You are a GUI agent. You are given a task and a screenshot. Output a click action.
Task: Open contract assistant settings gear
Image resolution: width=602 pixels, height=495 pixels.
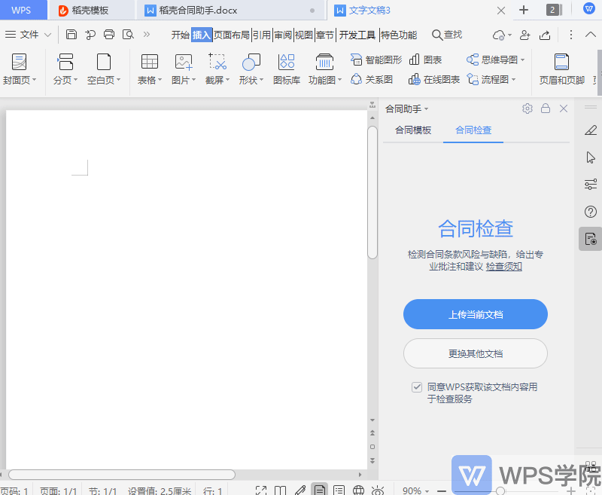point(528,108)
